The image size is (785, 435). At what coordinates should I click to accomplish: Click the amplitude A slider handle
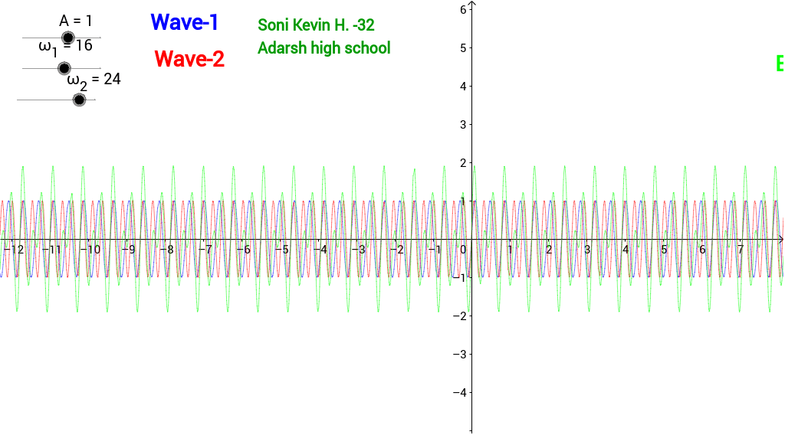pos(67,38)
